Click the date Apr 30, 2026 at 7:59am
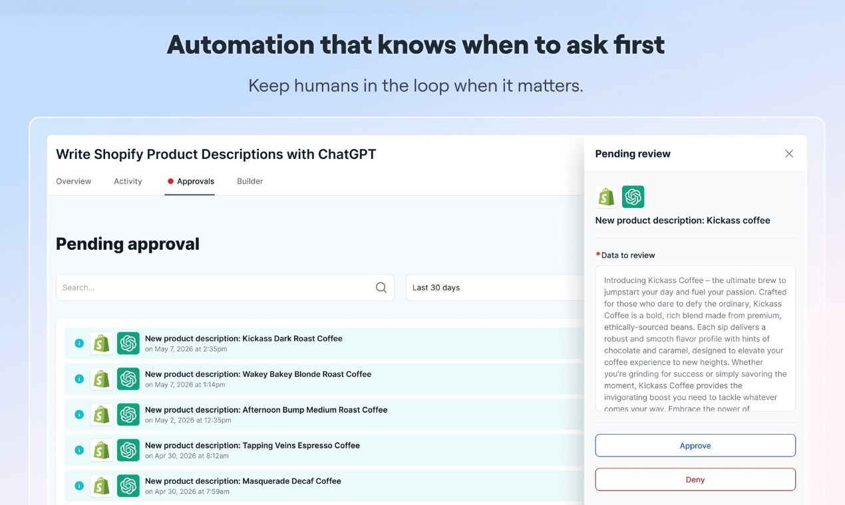The height and width of the screenshot is (505, 845). pyautogui.click(x=187, y=492)
